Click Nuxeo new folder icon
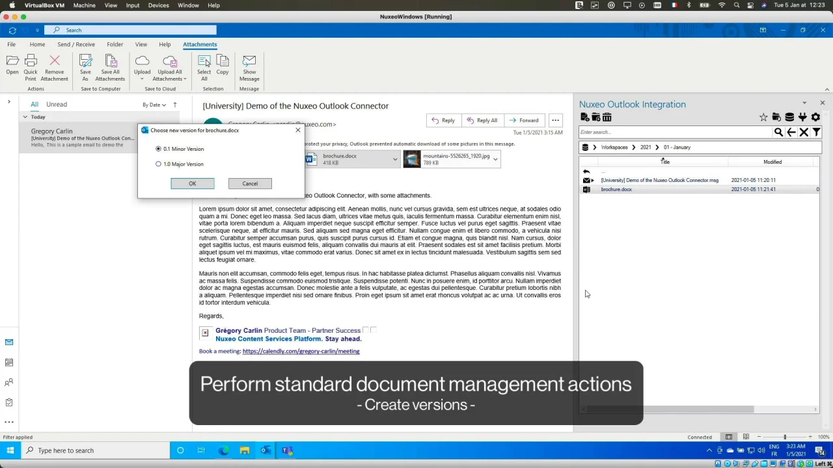833x468 pixels. (x=596, y=117)
